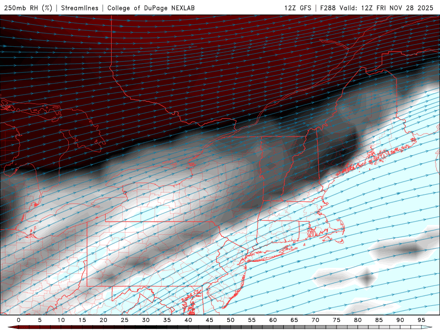Viewport: 440px width, 330px height.
Task: Click the colorbar label "40"
Action: (188, 320)
